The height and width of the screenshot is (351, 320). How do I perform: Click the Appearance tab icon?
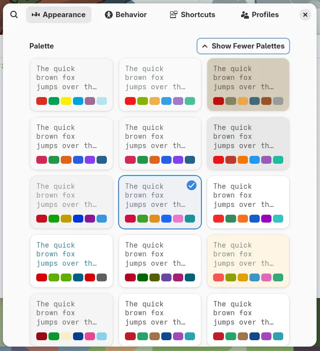click(36, 15)
